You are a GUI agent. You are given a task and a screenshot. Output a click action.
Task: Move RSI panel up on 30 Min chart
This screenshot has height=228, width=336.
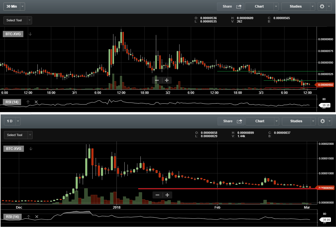click(28, 102)
